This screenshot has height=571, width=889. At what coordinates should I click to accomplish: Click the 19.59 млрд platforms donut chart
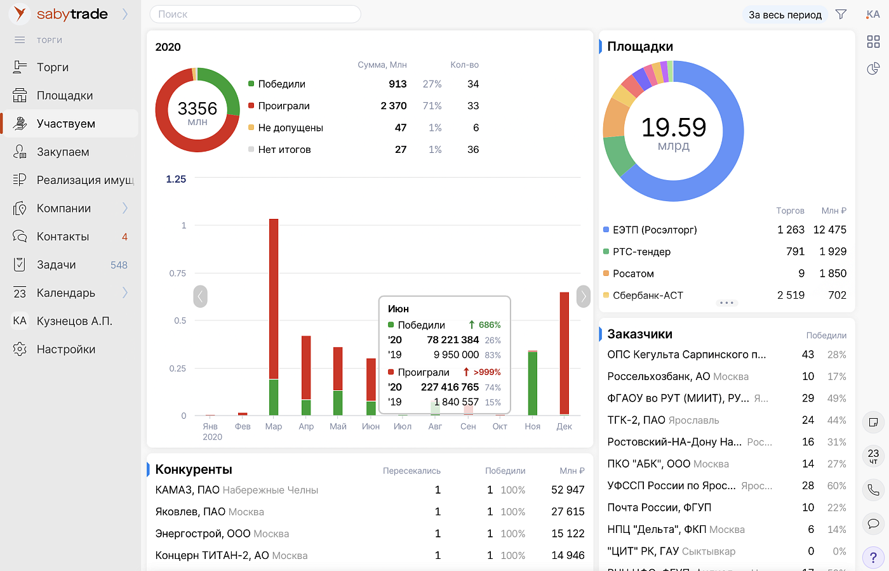[673, 131]
